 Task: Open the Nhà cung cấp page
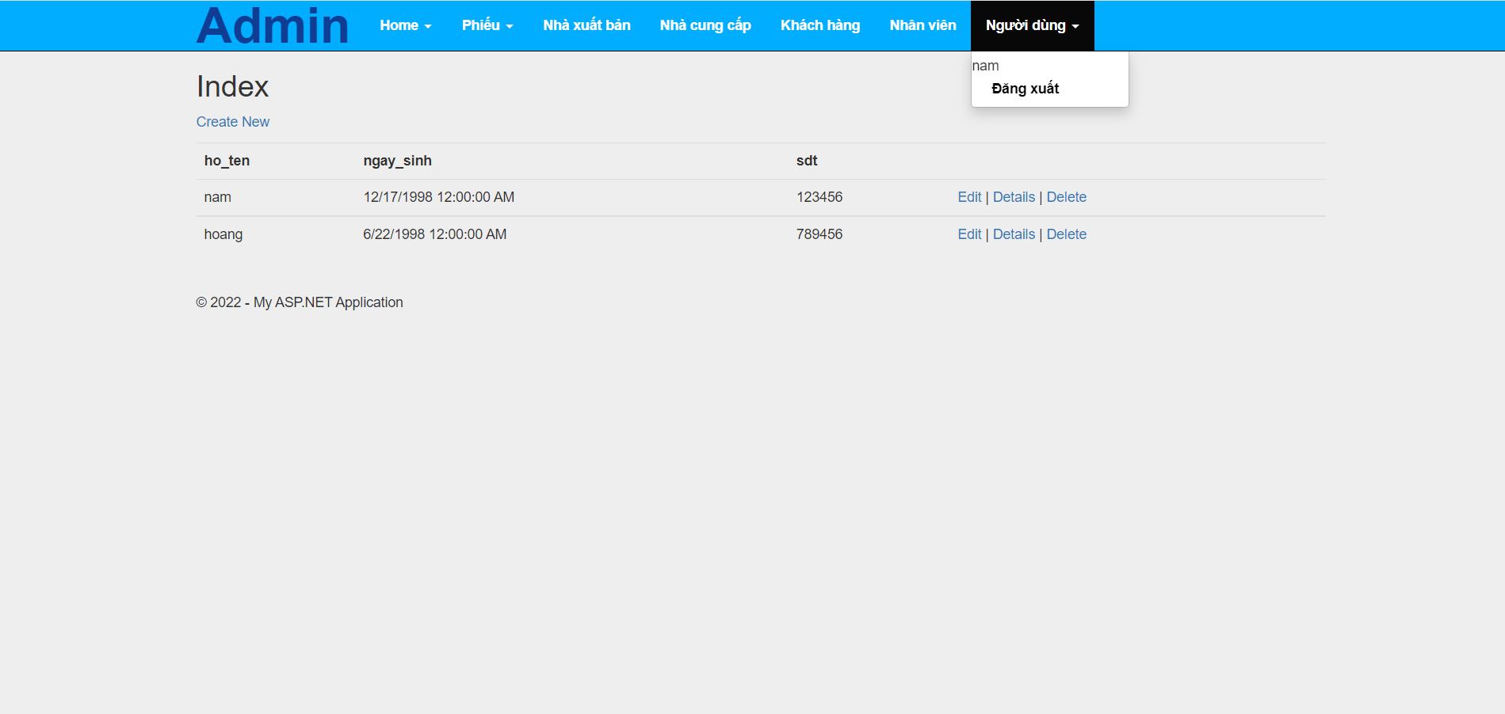(x=705, y=25)
